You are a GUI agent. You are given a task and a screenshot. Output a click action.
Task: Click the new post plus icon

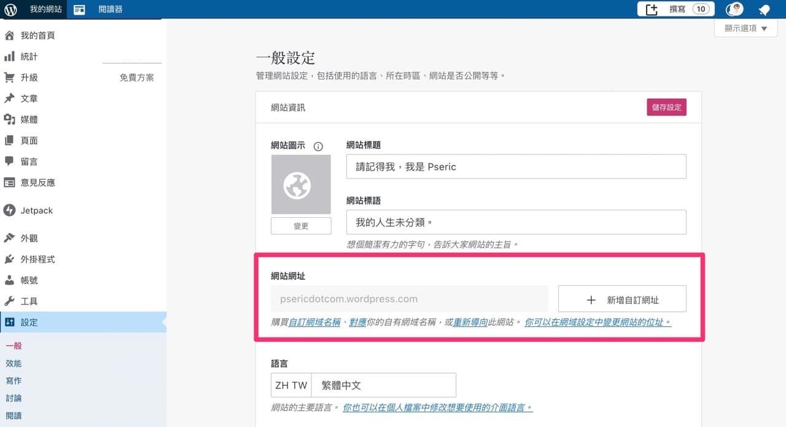click(652, 9)
